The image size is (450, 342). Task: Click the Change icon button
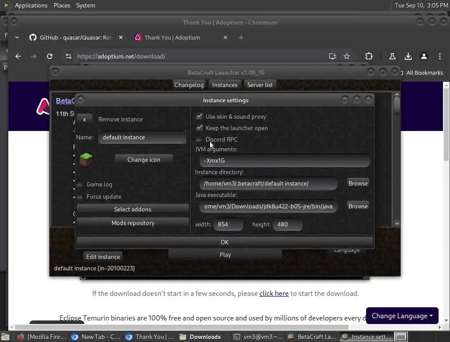pos(144,160)
